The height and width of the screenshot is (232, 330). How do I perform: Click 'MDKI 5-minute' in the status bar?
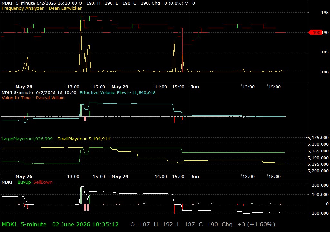coord(24,224)
